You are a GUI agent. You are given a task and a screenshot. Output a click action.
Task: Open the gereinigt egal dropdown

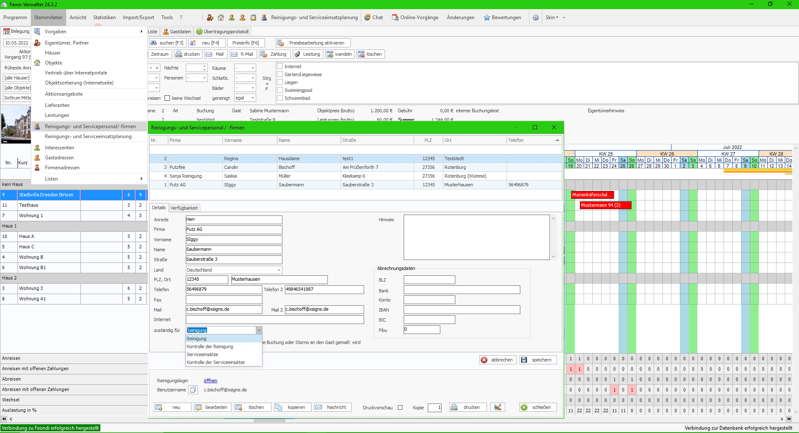point(245,98)
